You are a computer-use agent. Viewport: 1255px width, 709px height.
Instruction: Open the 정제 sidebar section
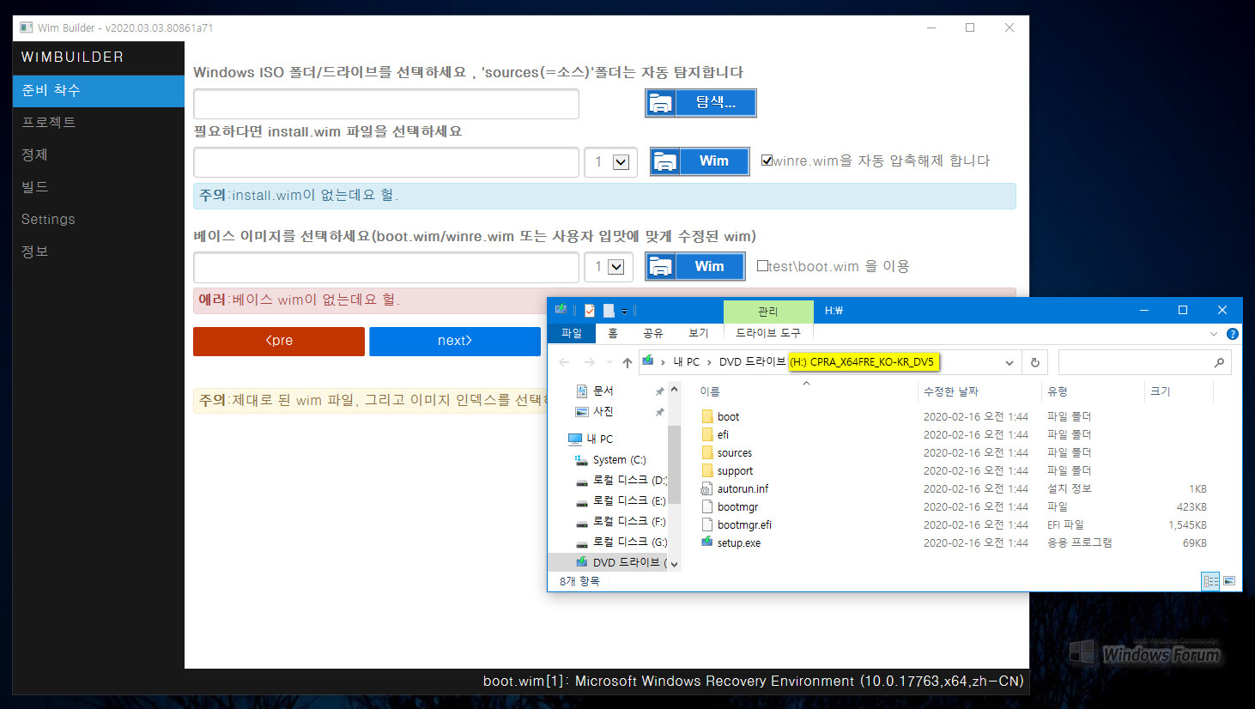click(x=99, y=155)
